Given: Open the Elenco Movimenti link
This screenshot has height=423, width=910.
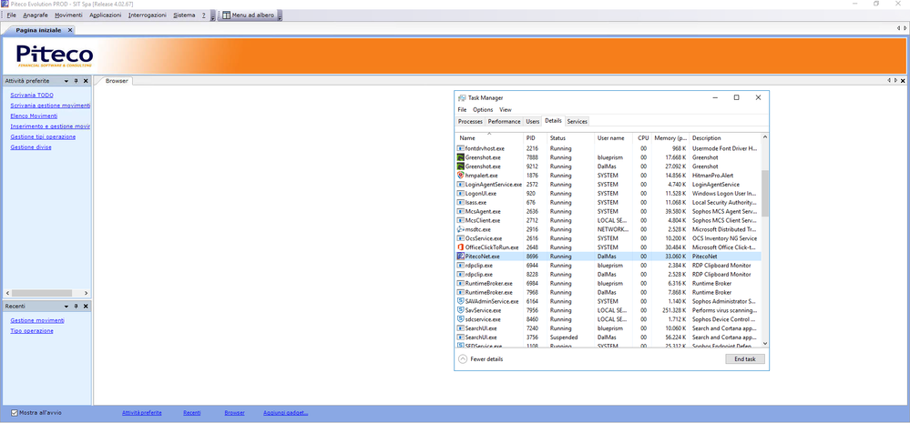Looking at the screenshot, I should [34, 116].
